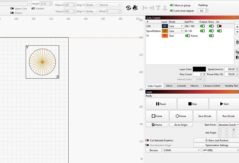Image resolution: width=239 pixels, height=163 pixels.
Task: Click the Devices button
Action: pyautogui.click(x=154, y=150)
